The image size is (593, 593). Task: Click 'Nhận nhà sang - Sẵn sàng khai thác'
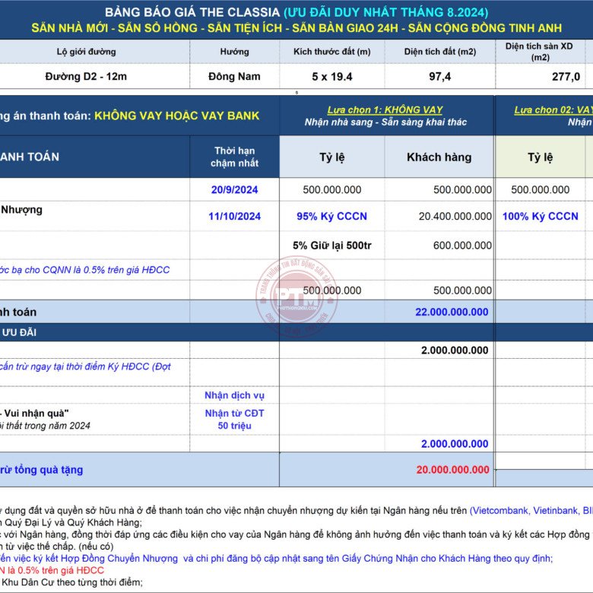385,122
